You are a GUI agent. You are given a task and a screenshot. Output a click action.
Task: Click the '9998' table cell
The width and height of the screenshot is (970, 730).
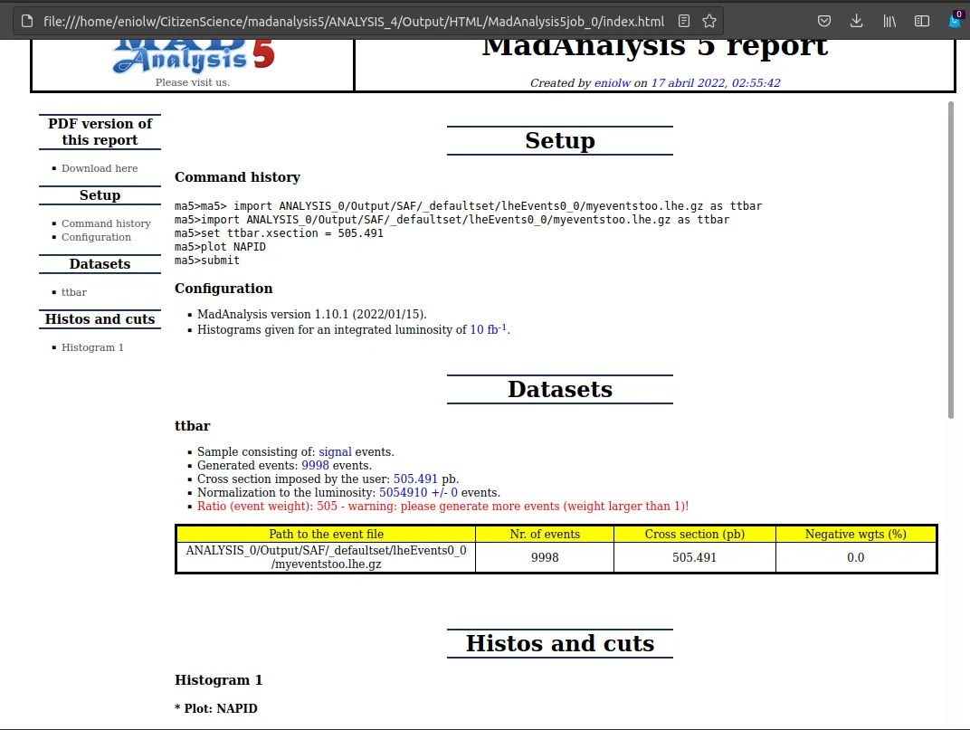pyautogui.click(x=545, y=557)
